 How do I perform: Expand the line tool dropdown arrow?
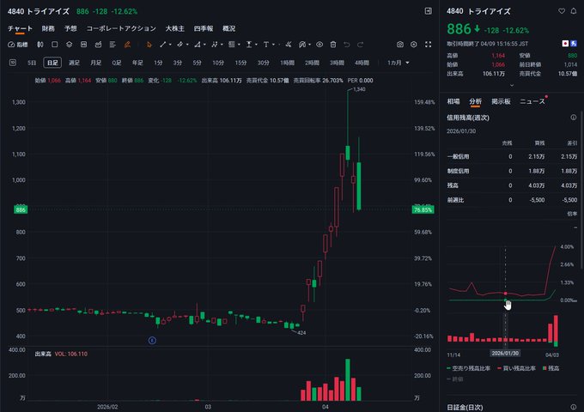click(x=170, y=45)
